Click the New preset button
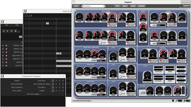The height and width of the screenshot is (107, 191). click(76, 6)
